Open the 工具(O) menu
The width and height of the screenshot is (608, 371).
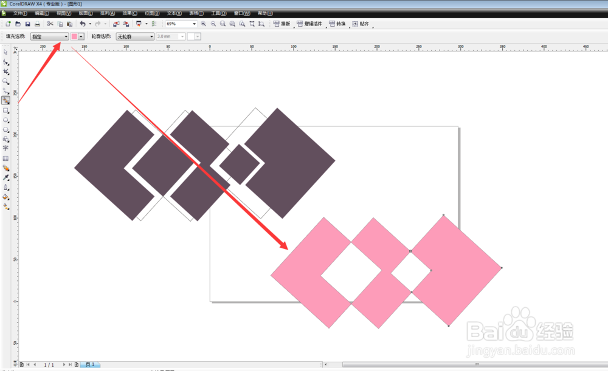tap(219, 13)
